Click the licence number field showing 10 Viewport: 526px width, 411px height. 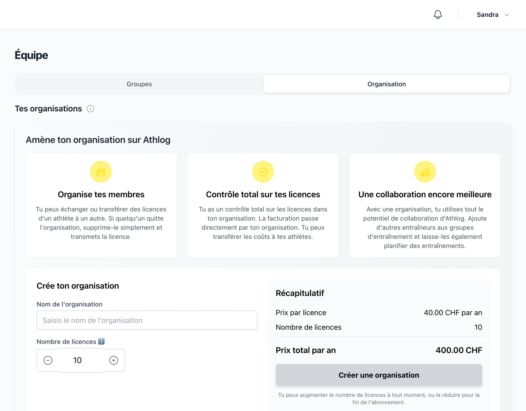tap(81, 360)
